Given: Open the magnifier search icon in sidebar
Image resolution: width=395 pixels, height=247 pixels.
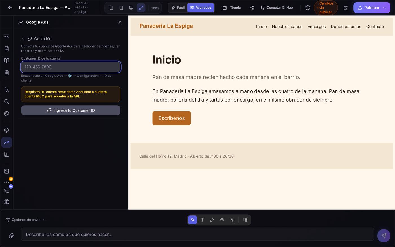Looking at the screenshot, I should (x=6, y=102).
